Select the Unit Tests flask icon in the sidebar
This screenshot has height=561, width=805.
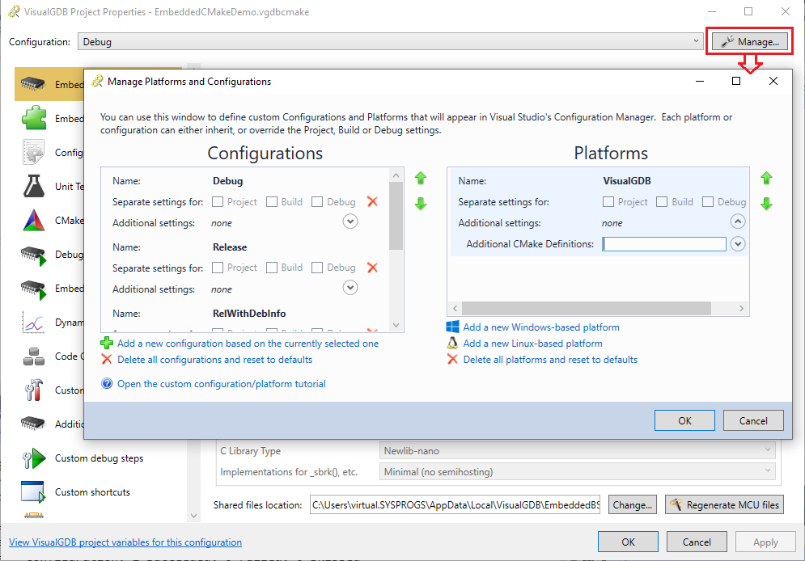click(x=34, y=186)
